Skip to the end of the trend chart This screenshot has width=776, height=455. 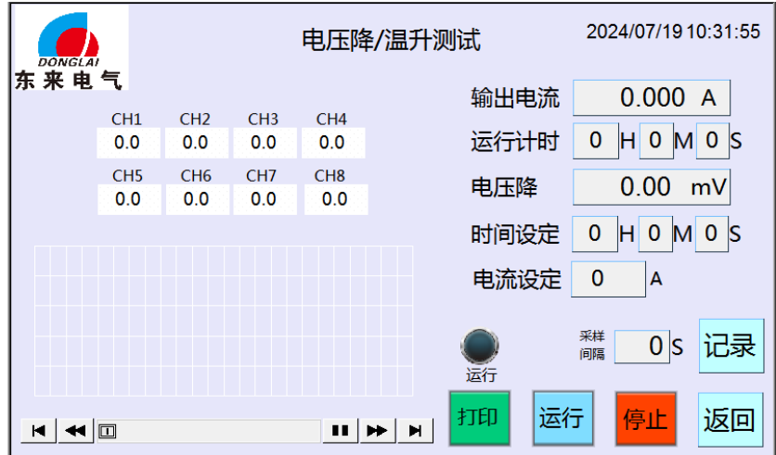pyautogui.click(x=415, y=430)
